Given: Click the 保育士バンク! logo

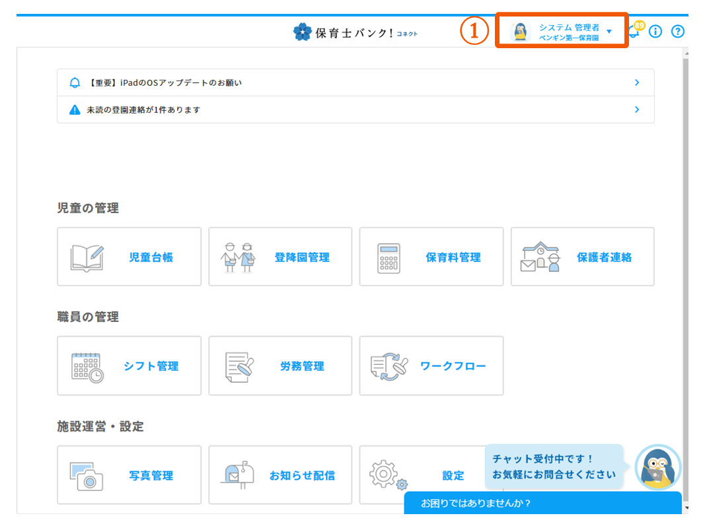Looking at the screenshot, I should 355,32.
